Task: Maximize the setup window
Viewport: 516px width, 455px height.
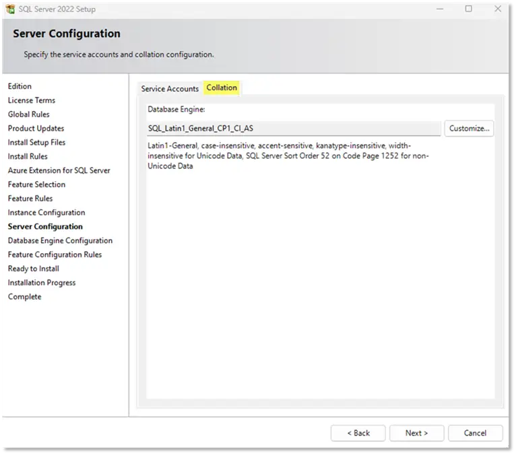Action: [469, 9]
